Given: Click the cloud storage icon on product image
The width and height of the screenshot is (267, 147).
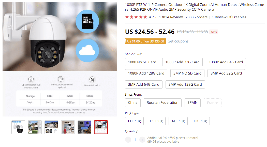Looking at the screenshot, I should click(87, 50).
